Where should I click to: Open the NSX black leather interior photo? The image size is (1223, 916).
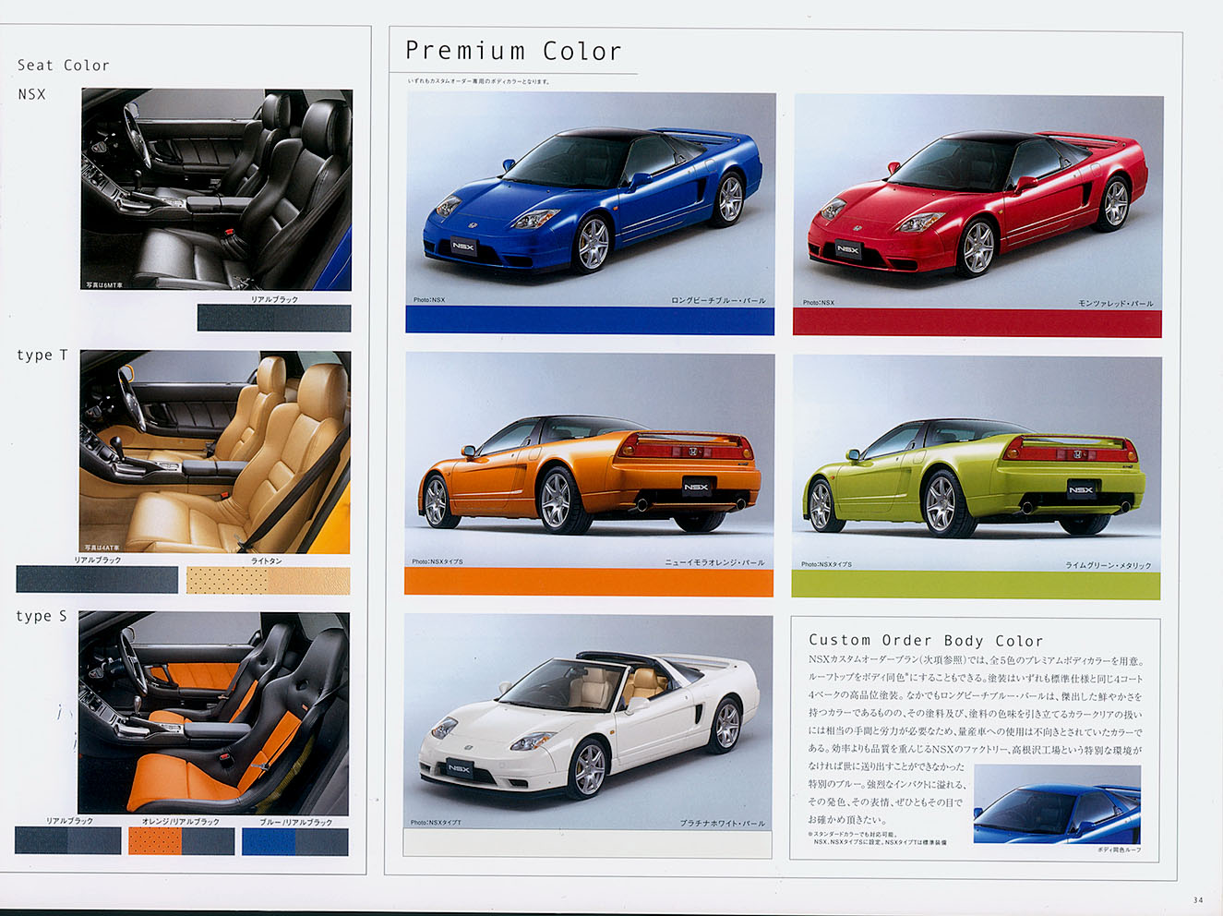217,189
